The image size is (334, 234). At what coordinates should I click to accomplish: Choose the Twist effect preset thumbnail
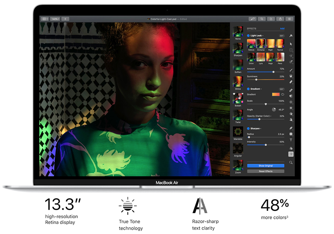[x=238, y=115]
